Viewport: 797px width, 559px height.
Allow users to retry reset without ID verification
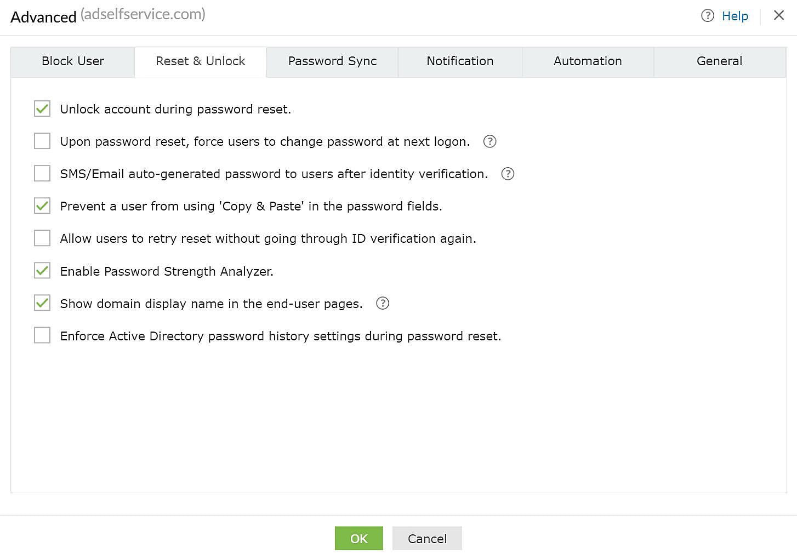tap(42, 238)
